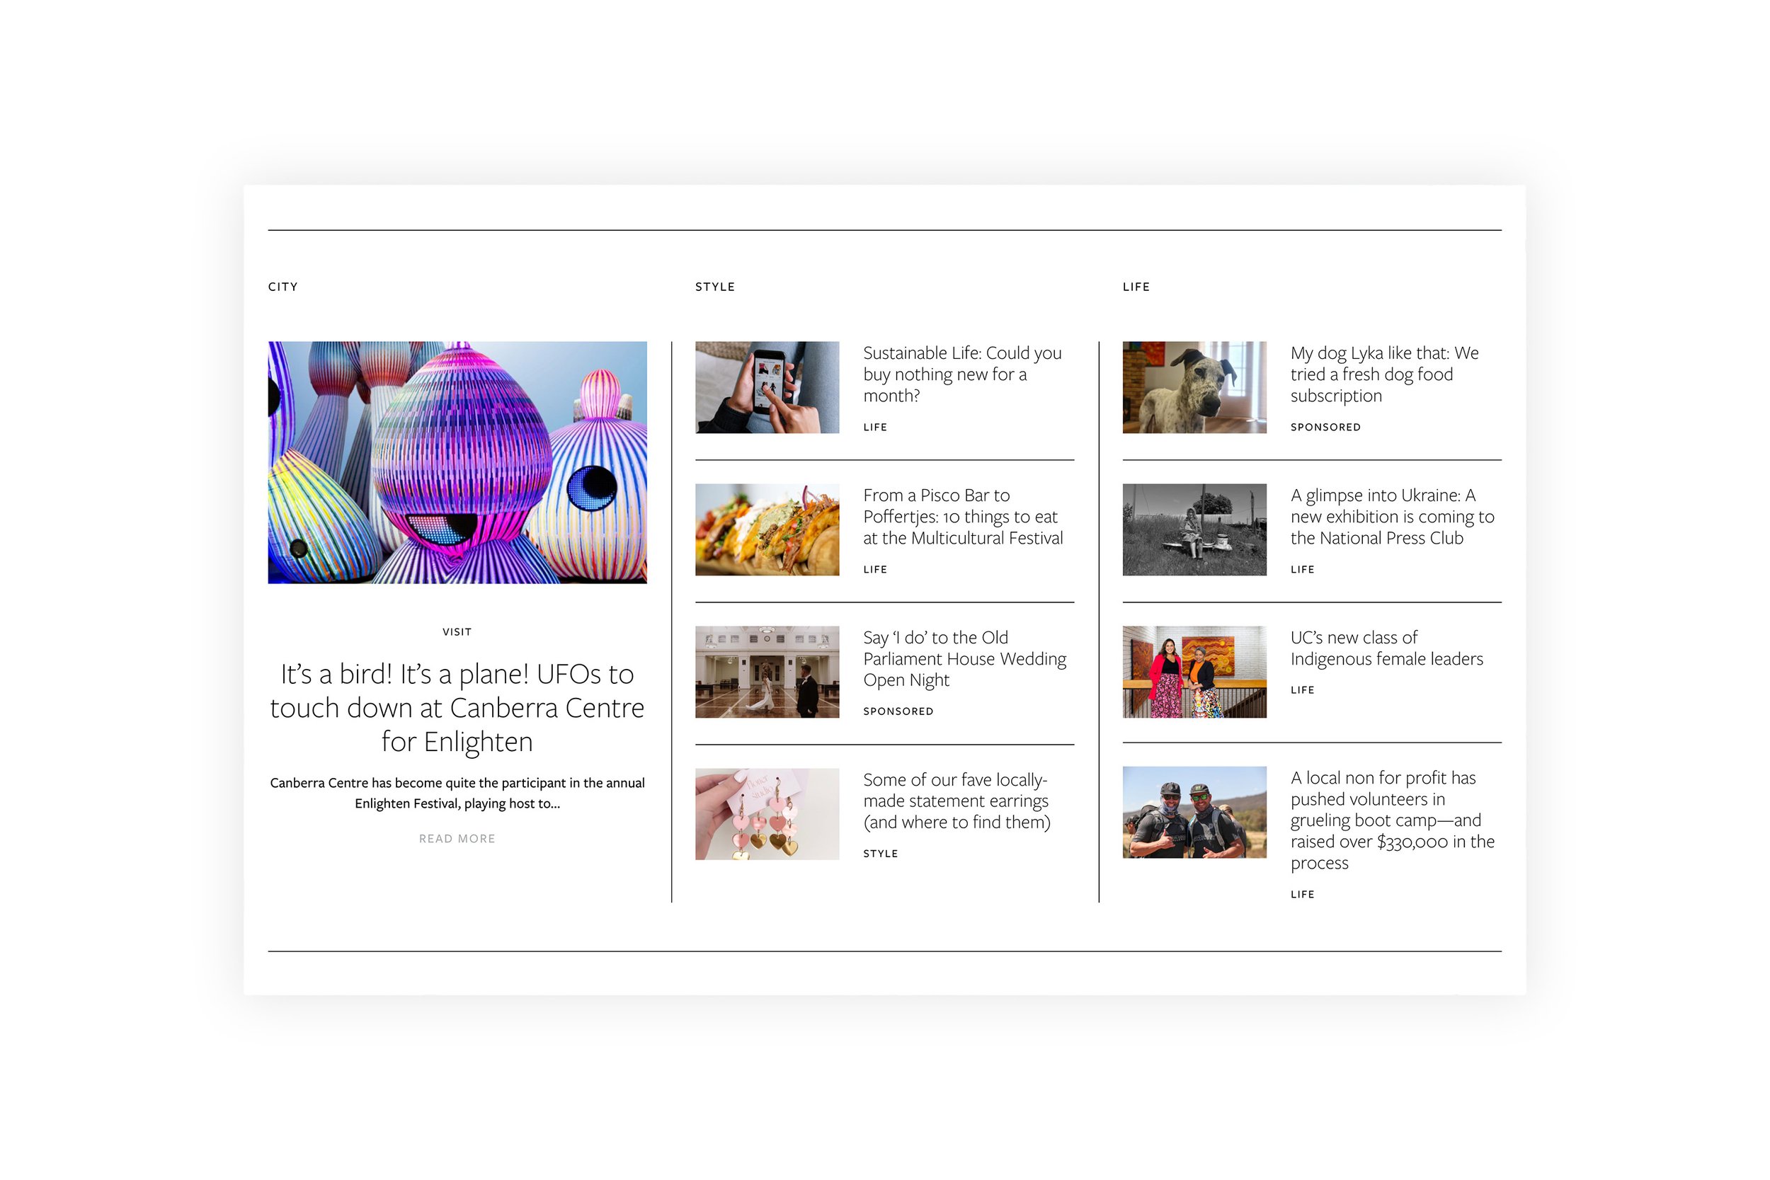Click the black-and-white Ukraine photo
Image resolution: width=1770 pixels, height=1180 pixels.
tap(1194, 529)
